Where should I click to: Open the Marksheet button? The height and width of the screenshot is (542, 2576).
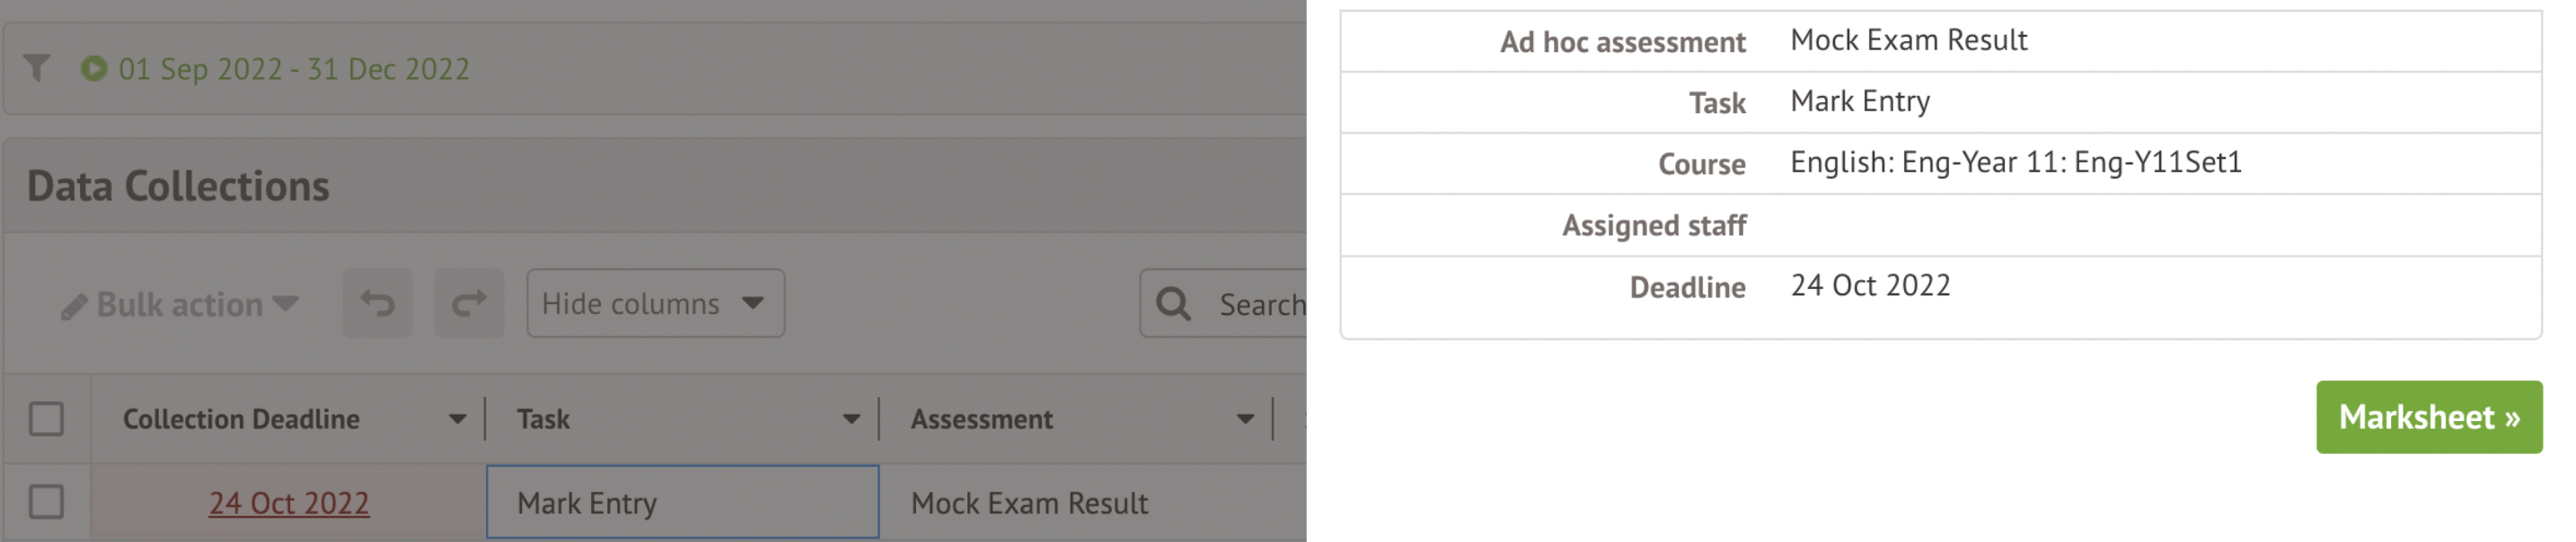tap(2428, 417)
